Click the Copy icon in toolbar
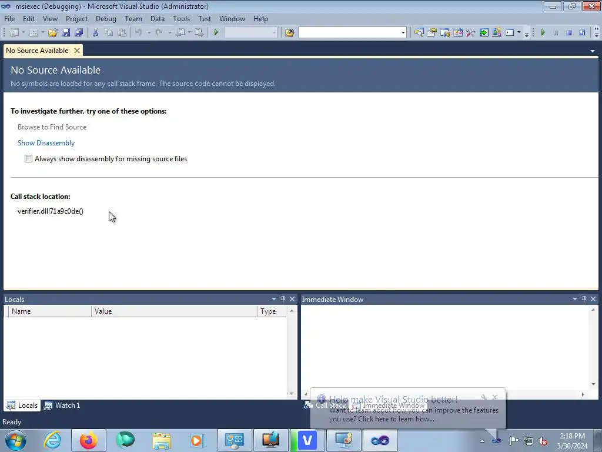Viewport: 602px width, 452px height. (x=109, y=33)
